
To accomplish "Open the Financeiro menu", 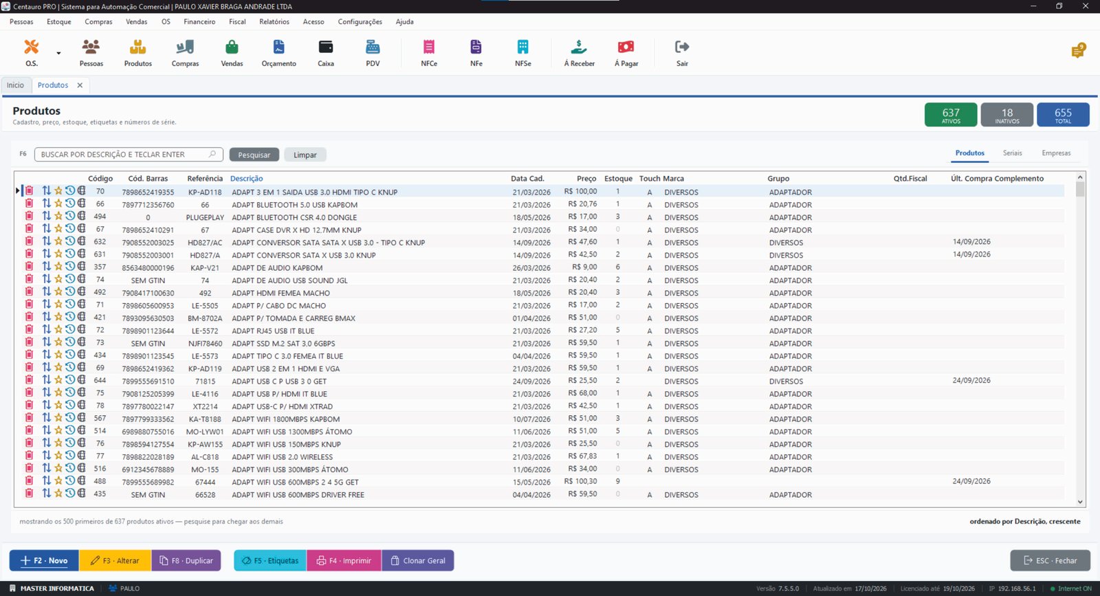I will 199,22.
